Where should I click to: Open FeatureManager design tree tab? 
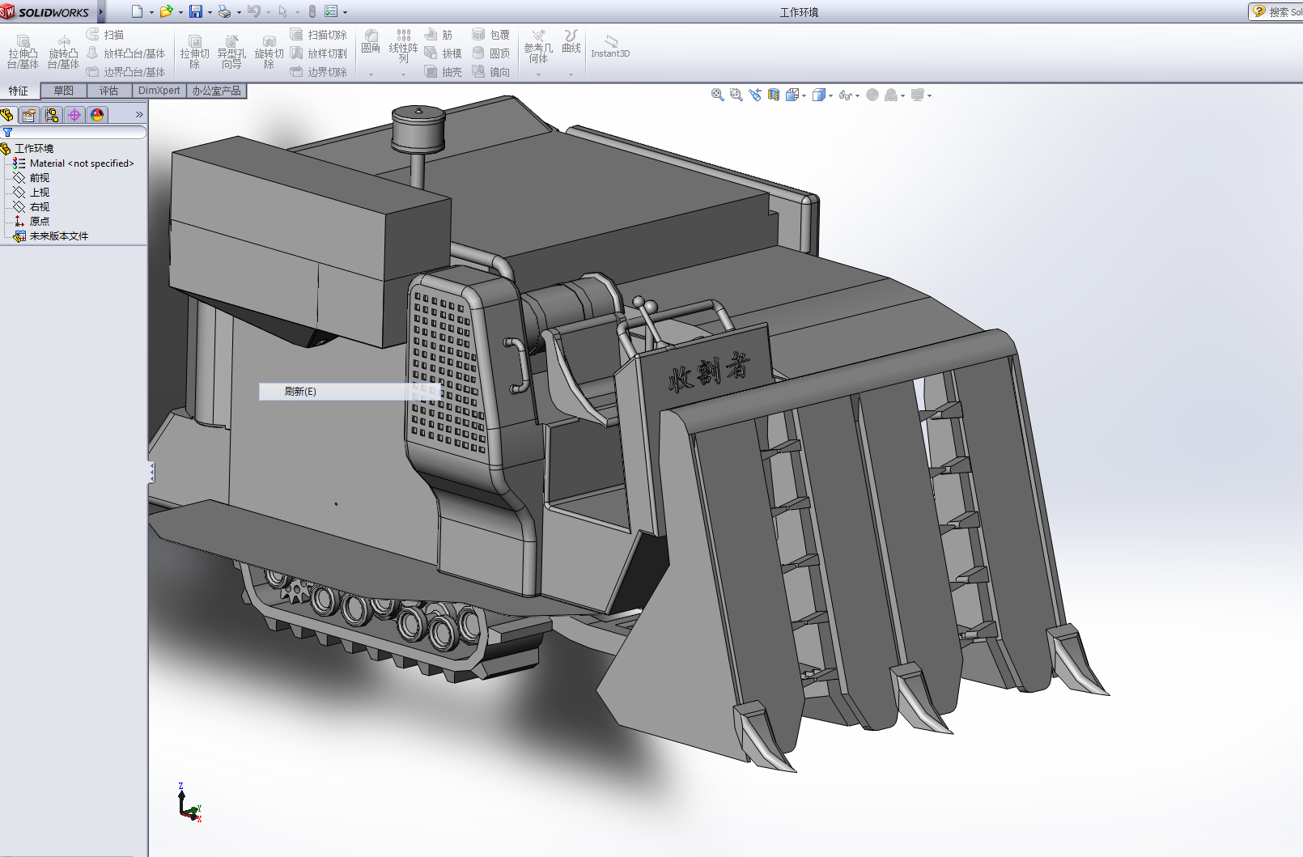pyautogui.click(x=7, y=115)
